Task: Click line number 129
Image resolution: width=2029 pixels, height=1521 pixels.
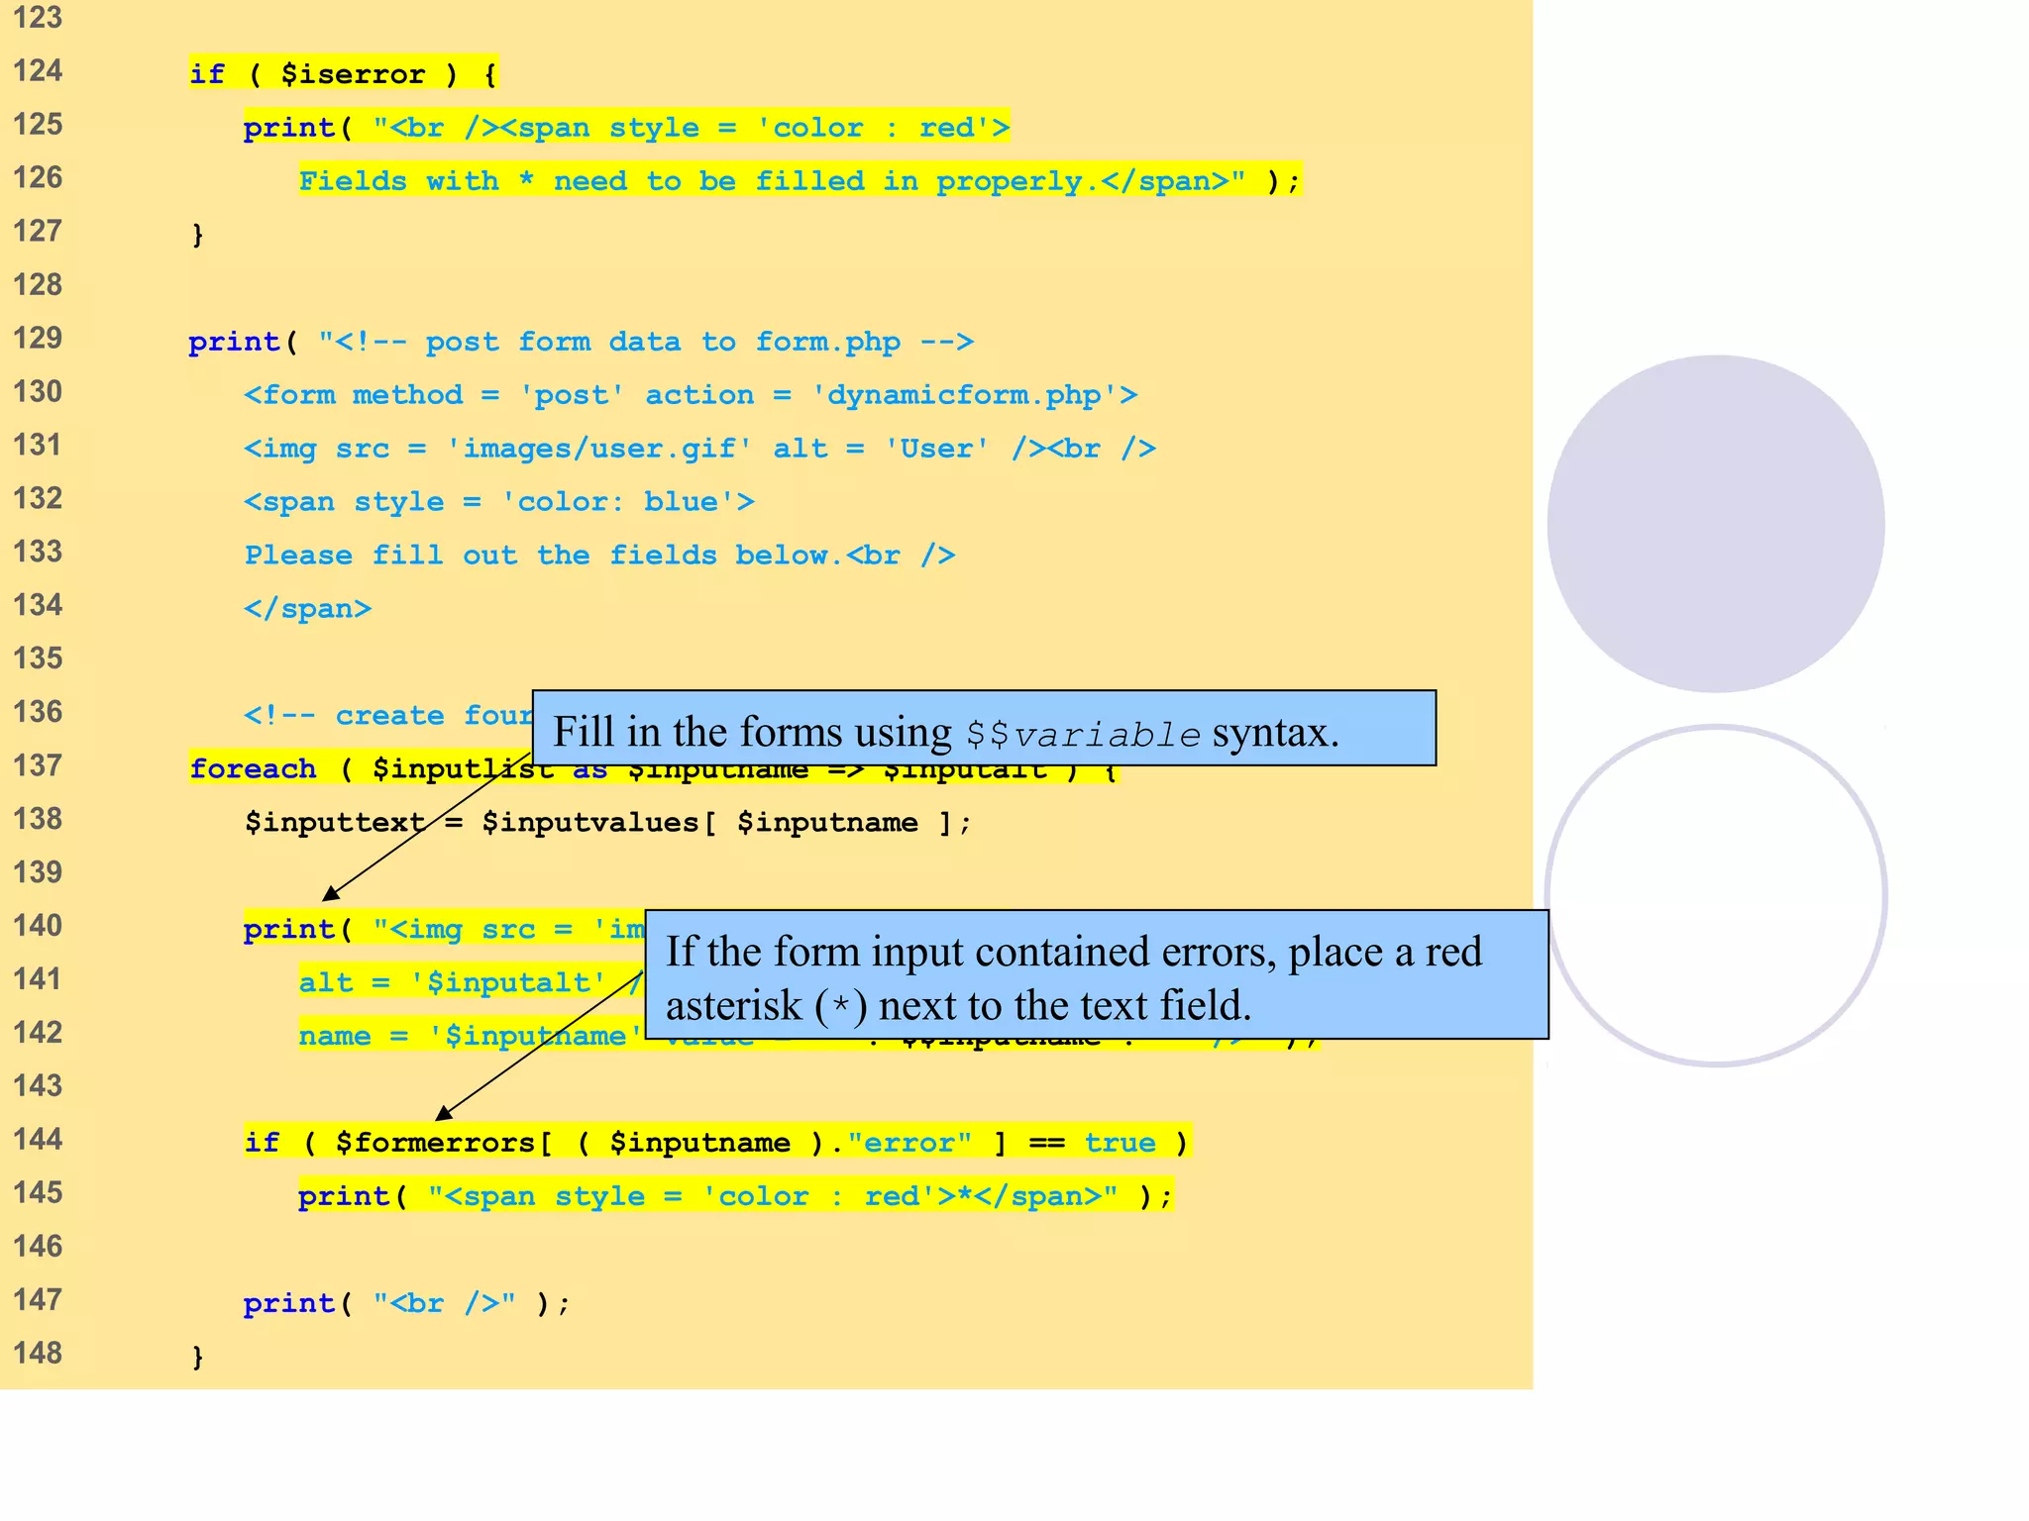Action: point(38,339)
